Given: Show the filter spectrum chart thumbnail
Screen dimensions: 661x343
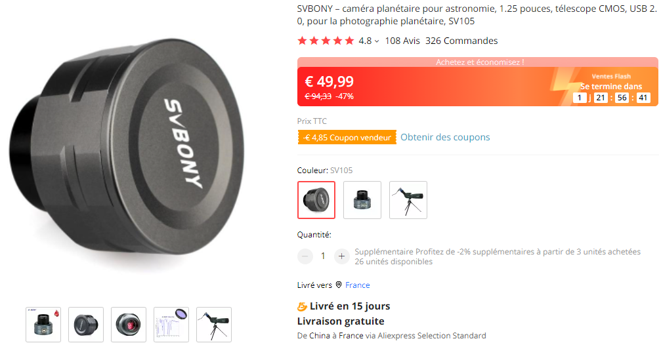Looking at the screenshot, I should coord(171,325).
